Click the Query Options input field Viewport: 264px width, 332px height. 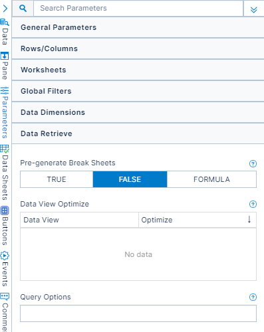[x=138, y=313]
